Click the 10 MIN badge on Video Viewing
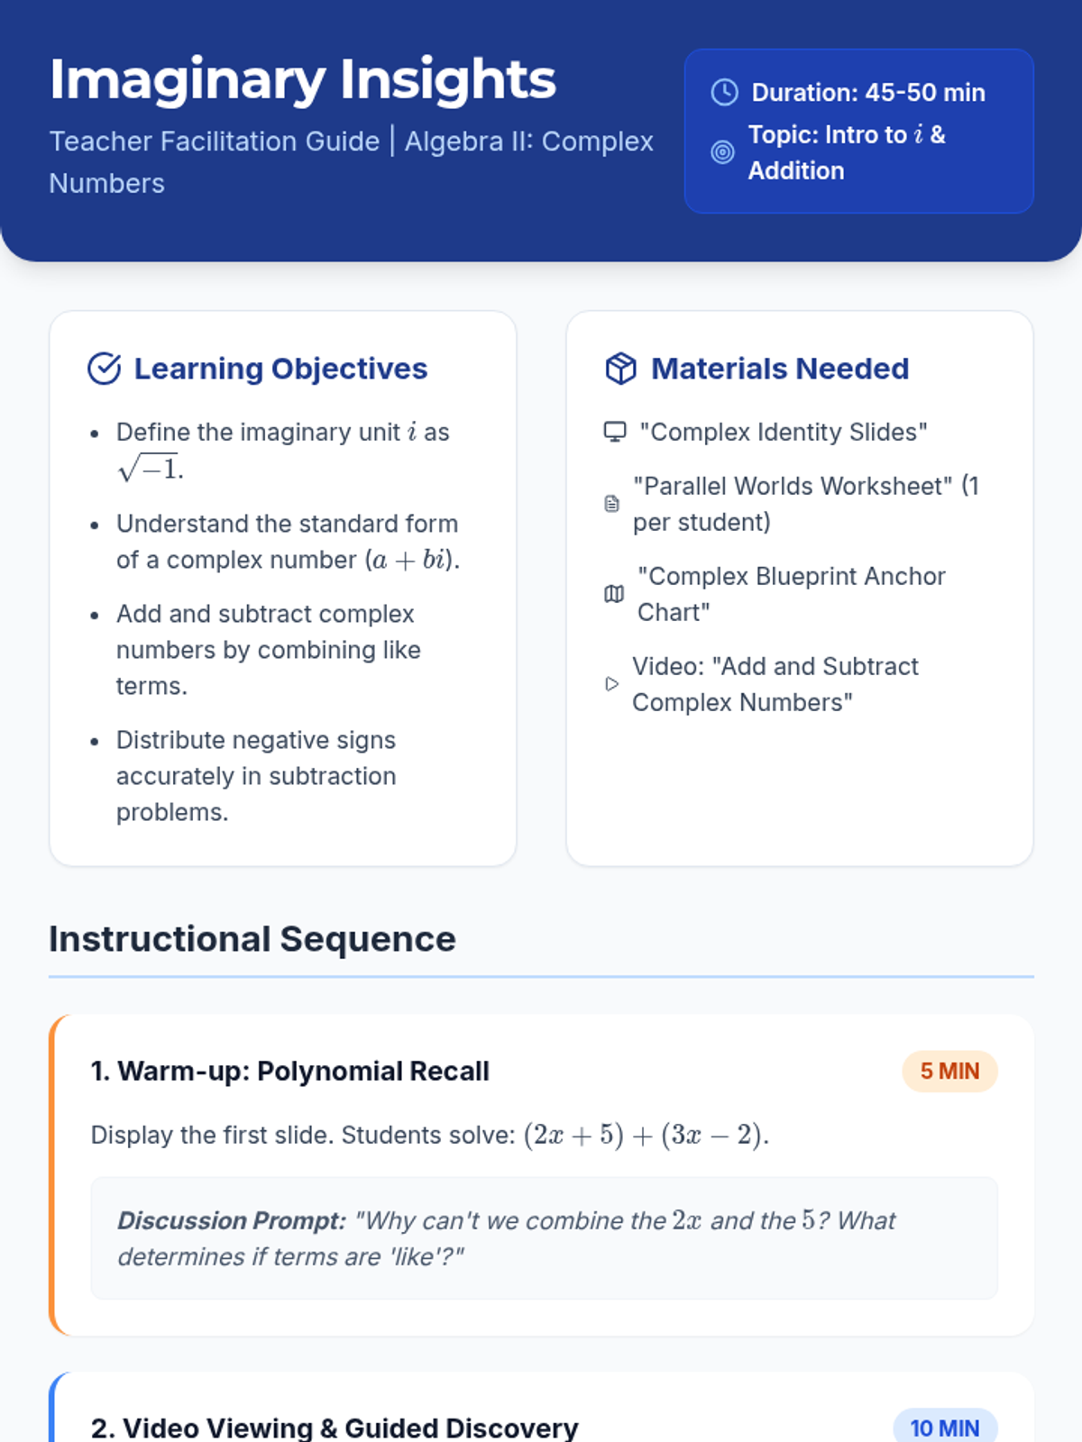1082x1442 pixels. pyautogui.click(x=944, y=1428)
